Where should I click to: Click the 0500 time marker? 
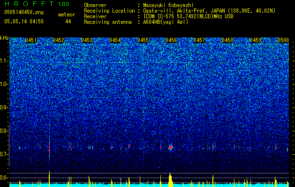(283, 40)
